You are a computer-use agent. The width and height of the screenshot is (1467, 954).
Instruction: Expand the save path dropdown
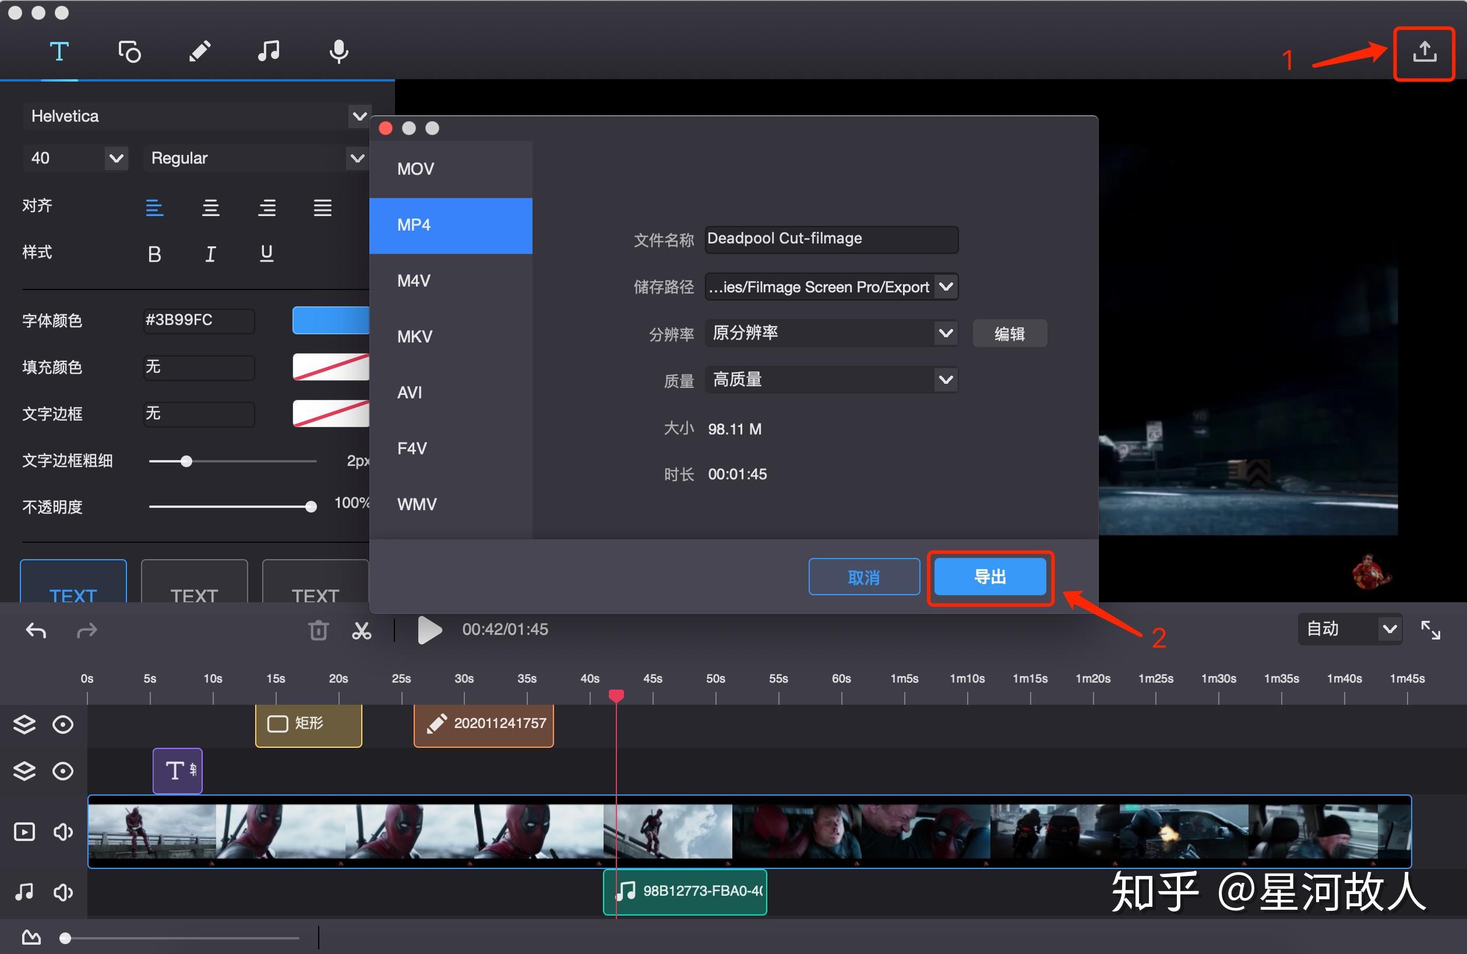tap(946, 287)
